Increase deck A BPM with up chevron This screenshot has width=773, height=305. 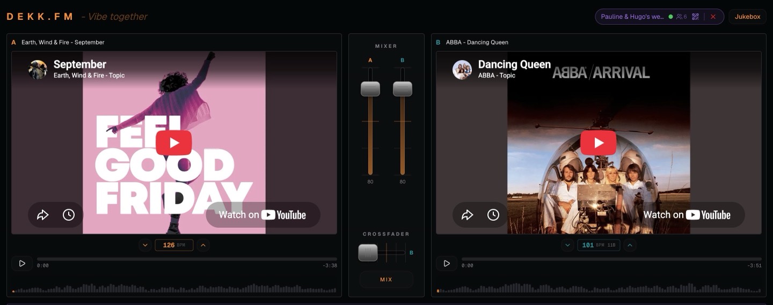click(203, 245)
